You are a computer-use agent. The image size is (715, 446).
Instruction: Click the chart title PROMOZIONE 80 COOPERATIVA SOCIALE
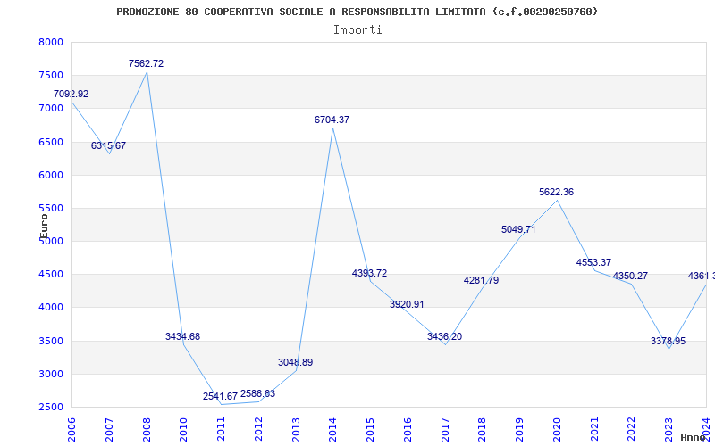pyautogui.click(x=357, y=12)
